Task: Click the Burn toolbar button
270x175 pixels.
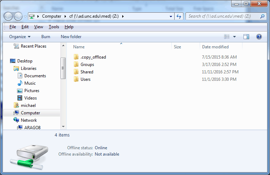Action: coord(46,37)
